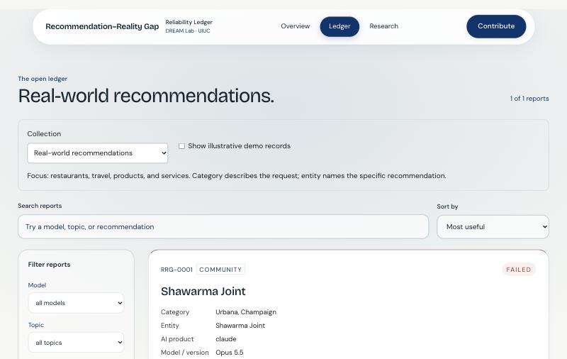Expand the Model all models filter

tap(76, 303)
